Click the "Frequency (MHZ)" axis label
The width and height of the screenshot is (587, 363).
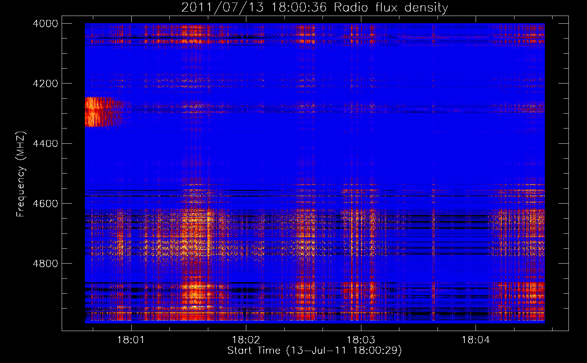point(21,174)
